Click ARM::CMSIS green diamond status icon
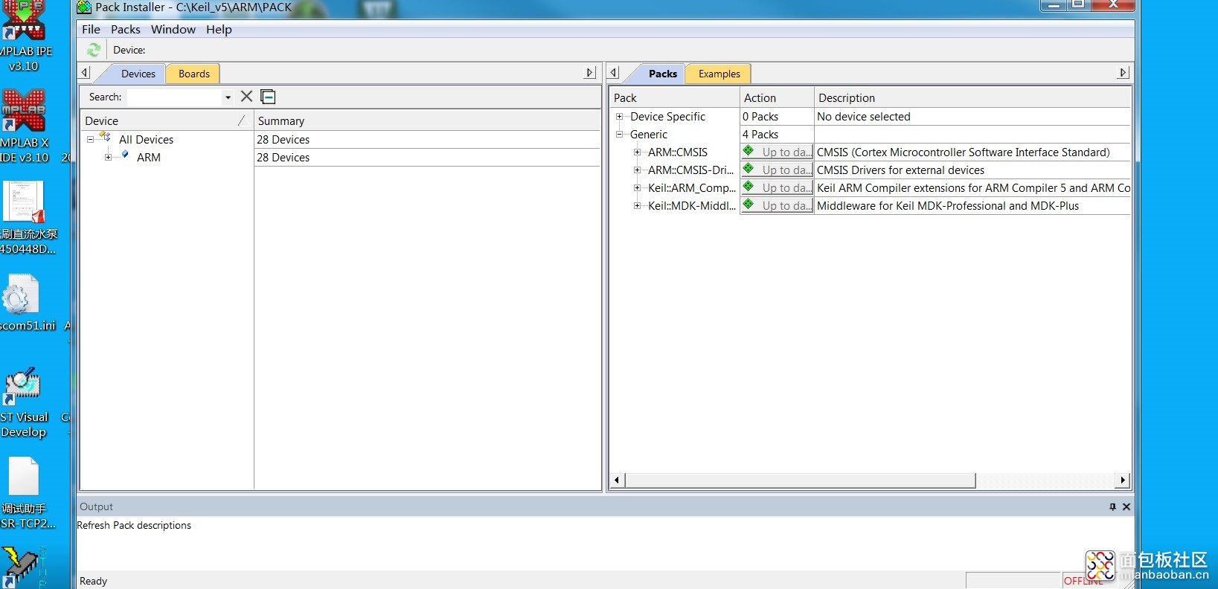Screen dimensions: 1218x589 point(749,151)
